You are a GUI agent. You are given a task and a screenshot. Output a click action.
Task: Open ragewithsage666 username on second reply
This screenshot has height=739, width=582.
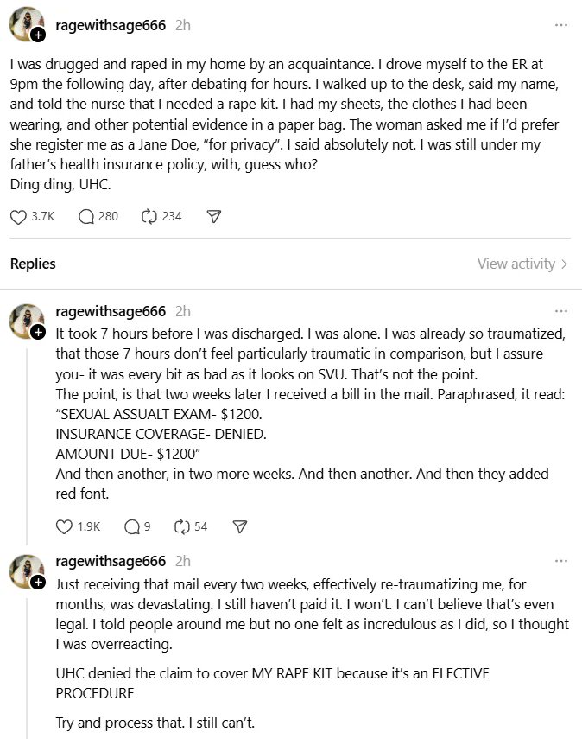111,561
